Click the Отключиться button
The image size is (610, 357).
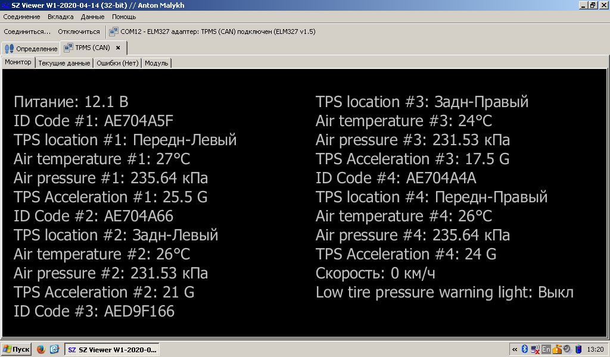click(79, 32)
